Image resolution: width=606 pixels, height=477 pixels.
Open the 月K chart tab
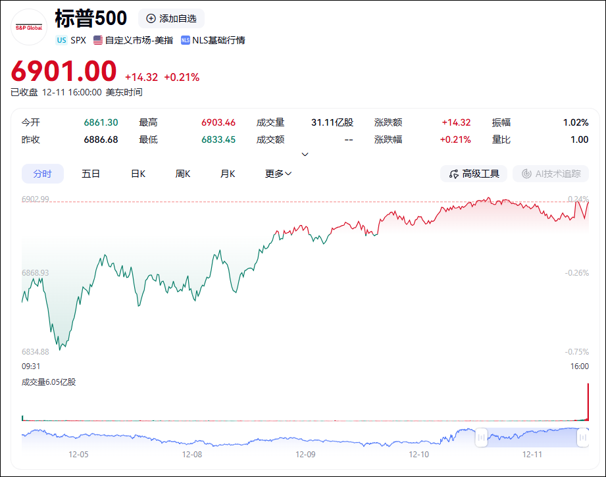click(x=228, y=174)
